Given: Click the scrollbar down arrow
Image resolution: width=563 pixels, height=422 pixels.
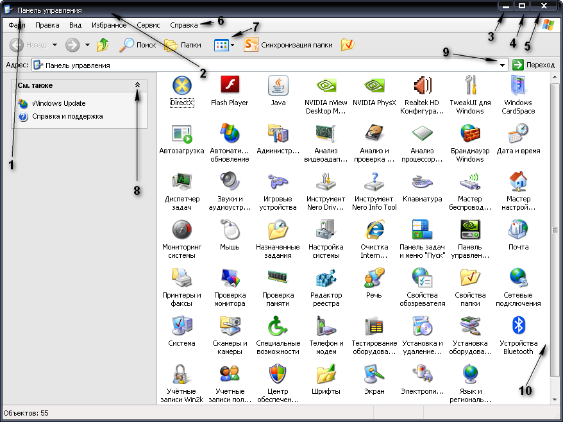Looking at the screenshot, I should tap(555, 400).
